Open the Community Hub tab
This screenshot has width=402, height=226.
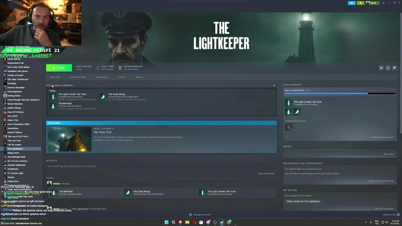click(78, 77)
